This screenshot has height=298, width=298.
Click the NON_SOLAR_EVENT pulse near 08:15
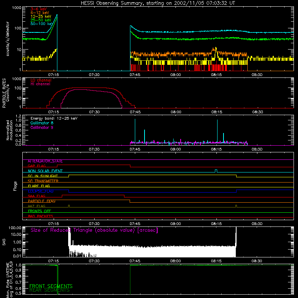pyautogui.click(x=216, y=171)
